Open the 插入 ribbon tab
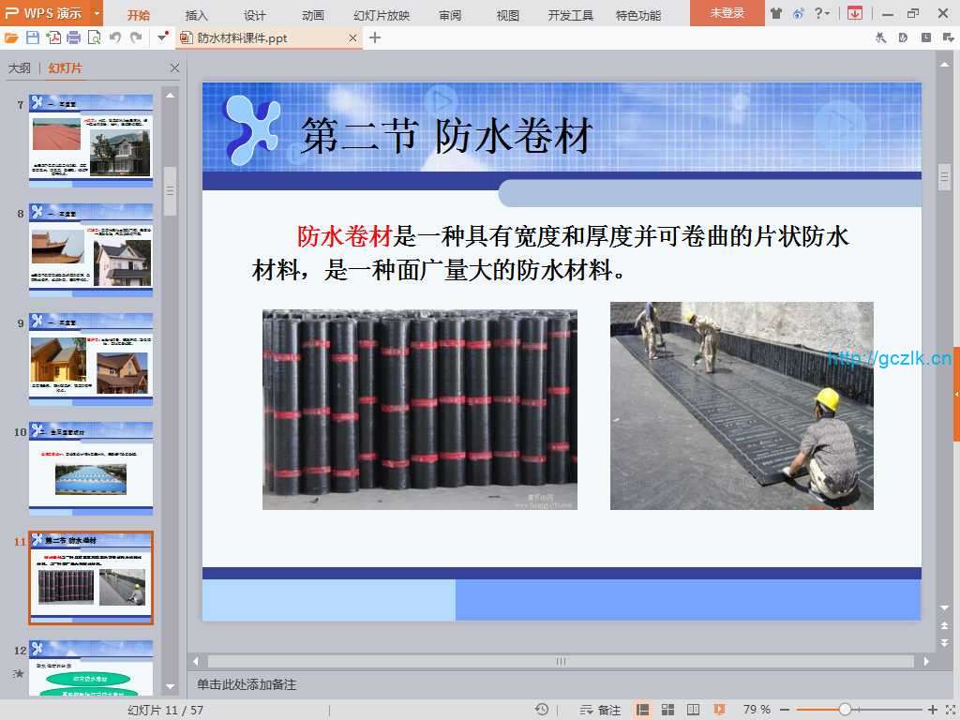960x720 pixels. 197,15
